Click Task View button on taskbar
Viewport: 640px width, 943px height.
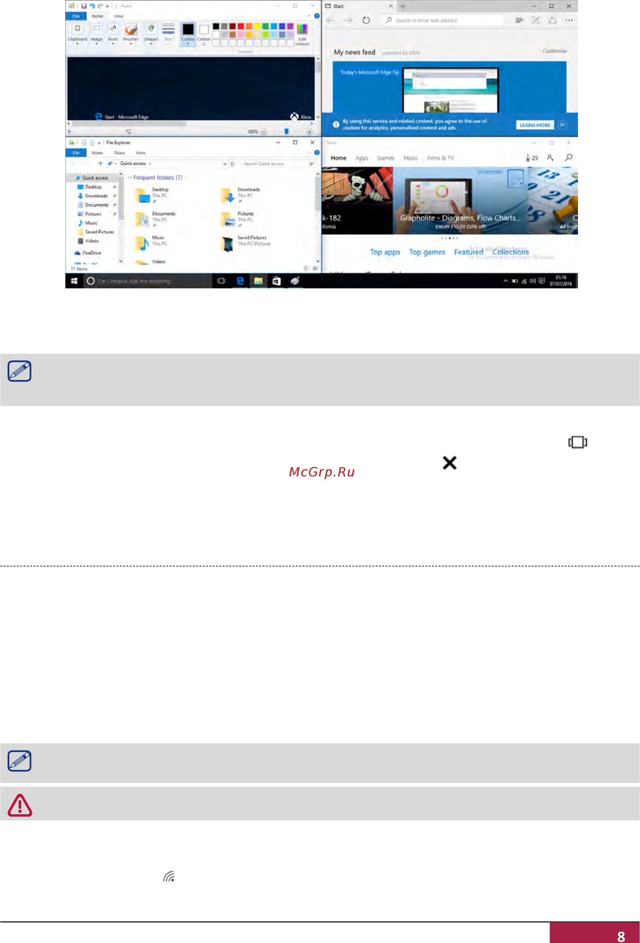[221, 281]
